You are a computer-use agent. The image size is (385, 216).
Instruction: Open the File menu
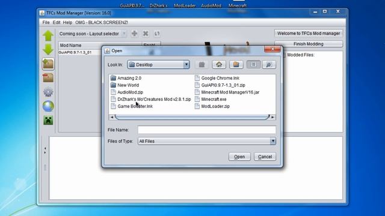pyautogui.click(x=46, y=22)
